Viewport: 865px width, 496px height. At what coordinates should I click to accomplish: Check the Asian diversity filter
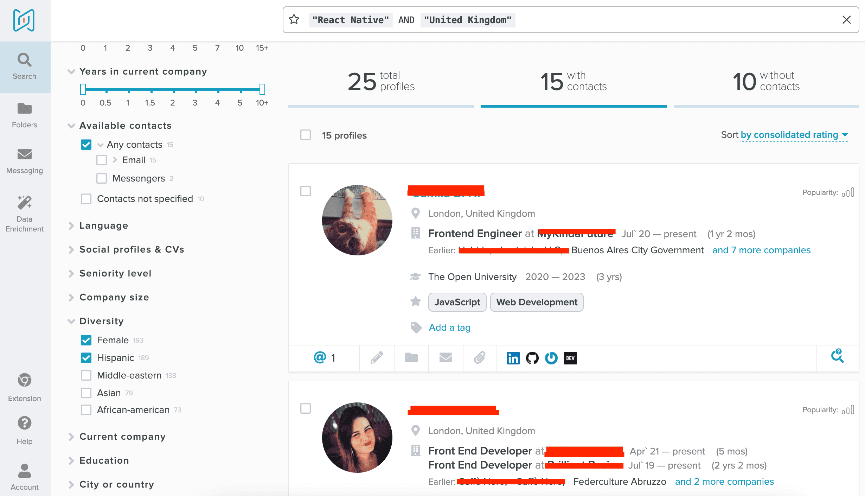[x=86, y=393]
